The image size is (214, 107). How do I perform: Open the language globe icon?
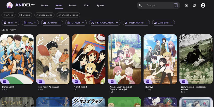pyautogui.click(x=194, y=5)
